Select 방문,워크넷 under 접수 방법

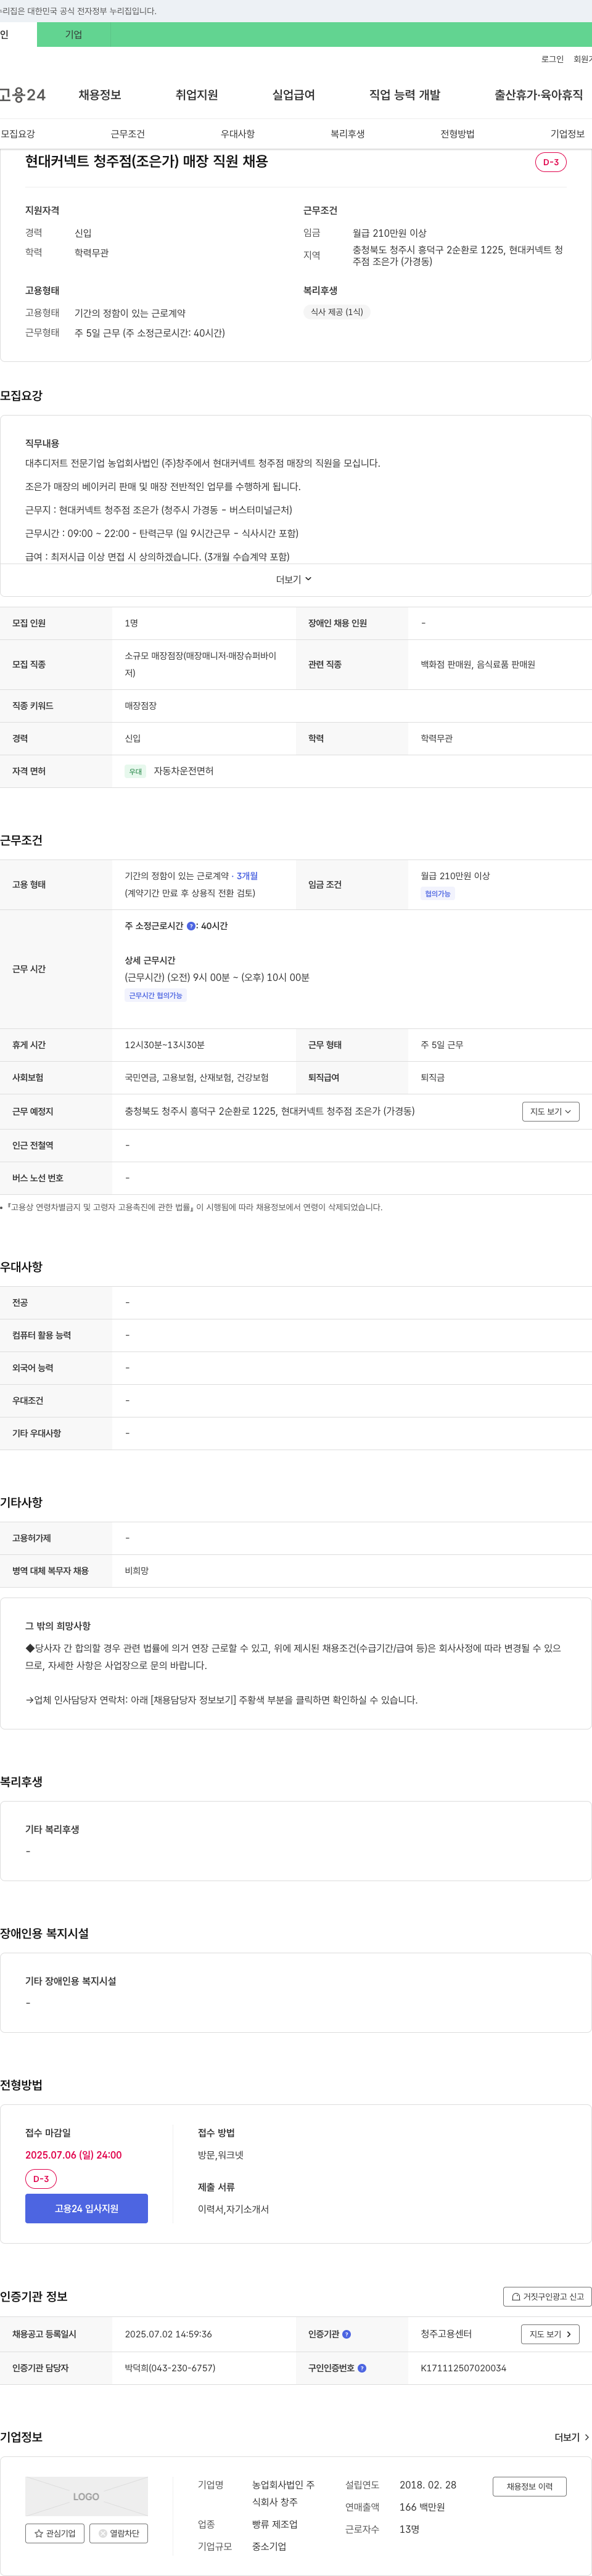(220, 2155)
